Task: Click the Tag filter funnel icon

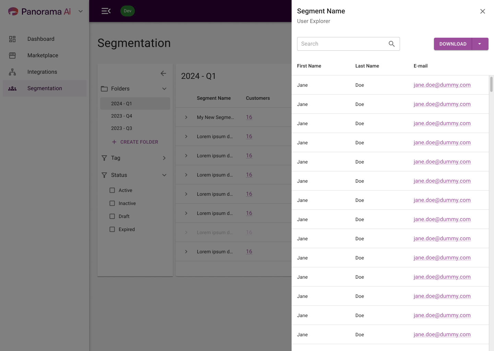Action: pos(104,158)
